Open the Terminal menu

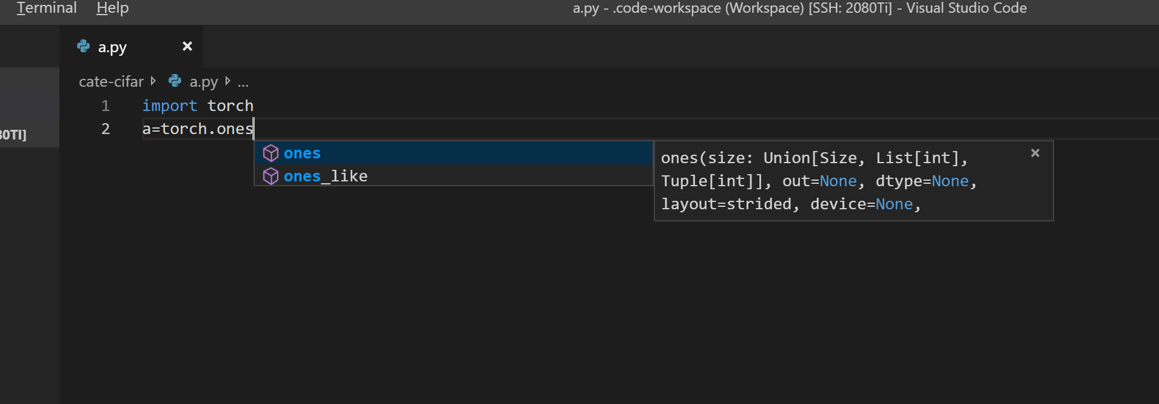point(47,8)
